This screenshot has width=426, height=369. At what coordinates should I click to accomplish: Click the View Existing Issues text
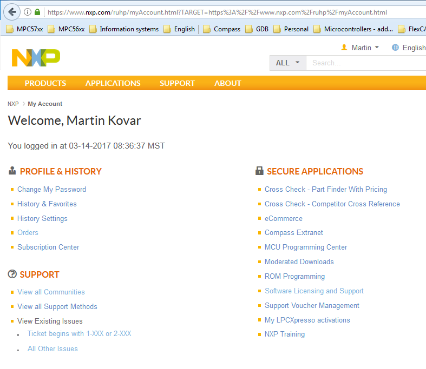tap(50, 321)
